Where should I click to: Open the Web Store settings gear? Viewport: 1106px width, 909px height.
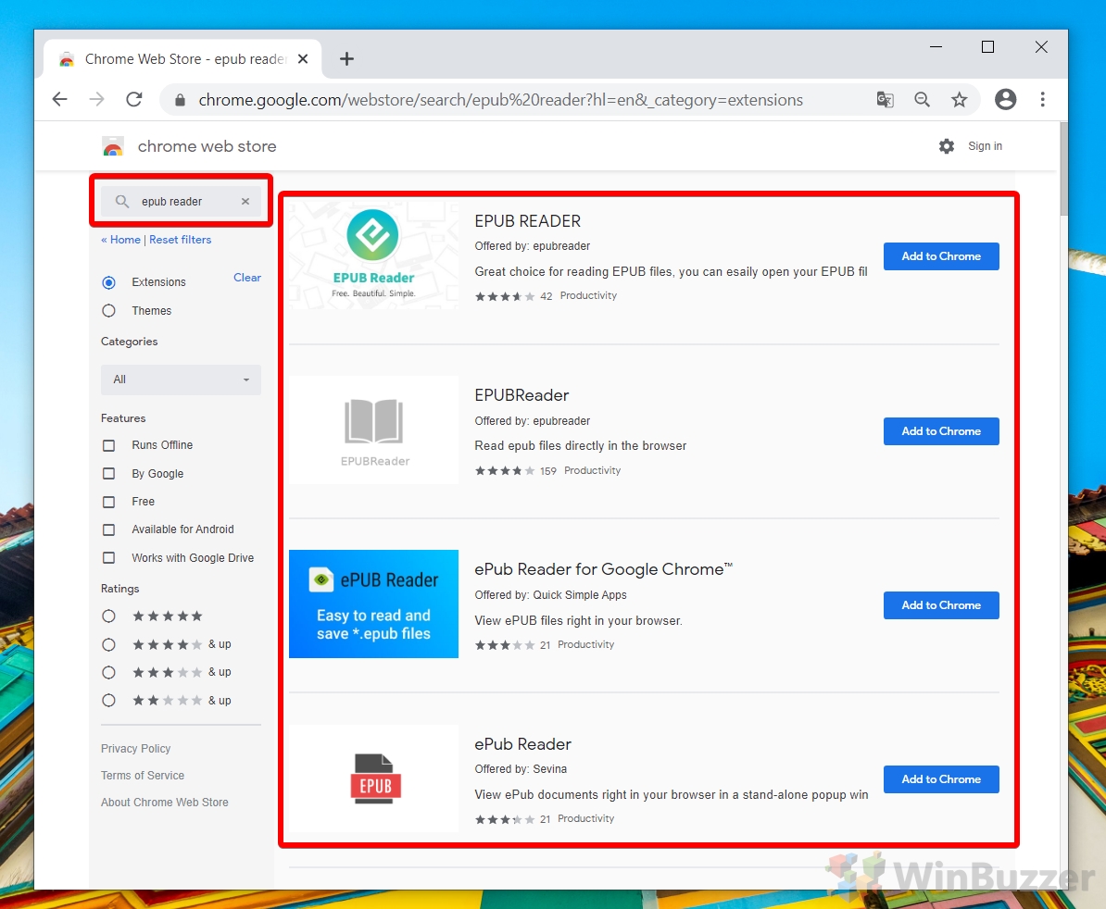(x=947, y=146)
